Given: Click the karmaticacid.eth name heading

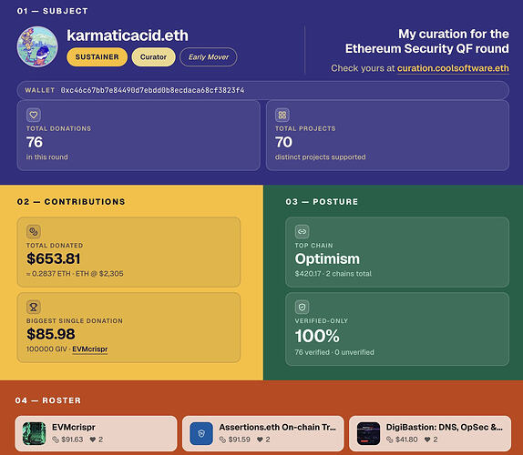Looking at the screenshot, I should click(128, 35).
